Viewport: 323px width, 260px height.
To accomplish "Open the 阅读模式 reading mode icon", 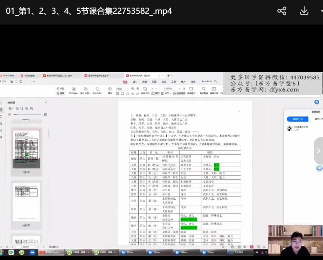I will (191, 90).
